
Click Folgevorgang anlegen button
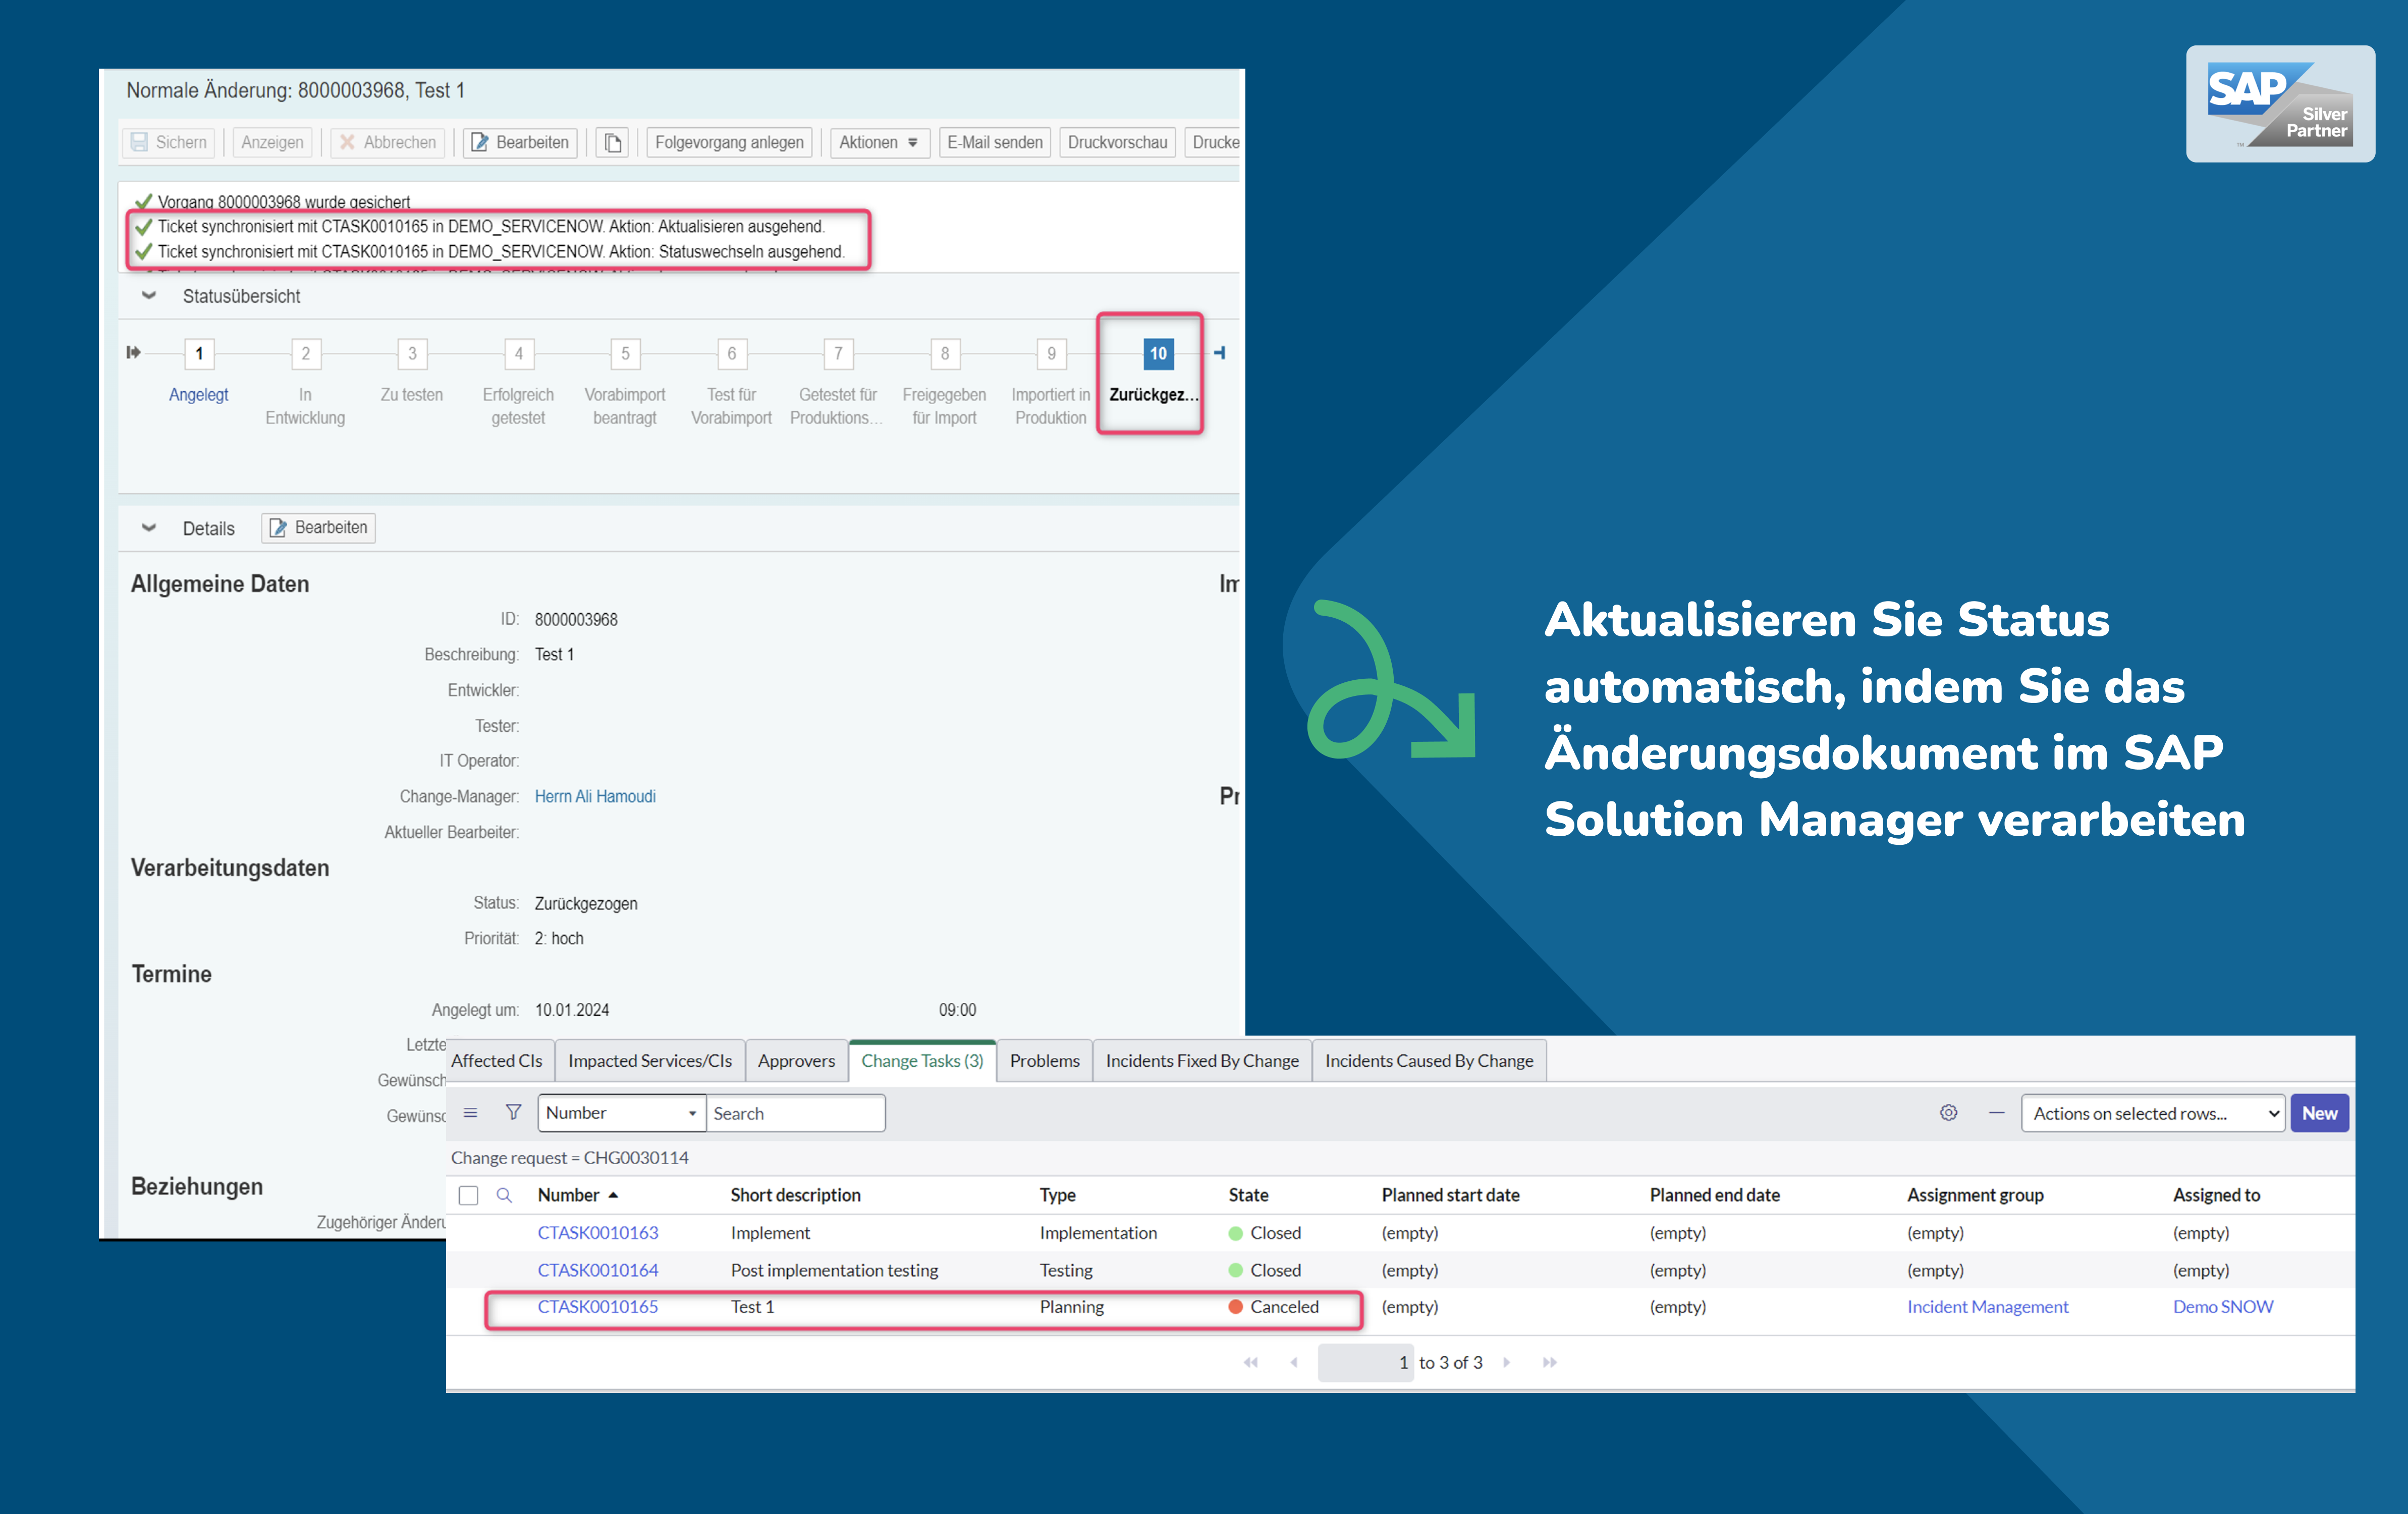(x=729, y=142)
